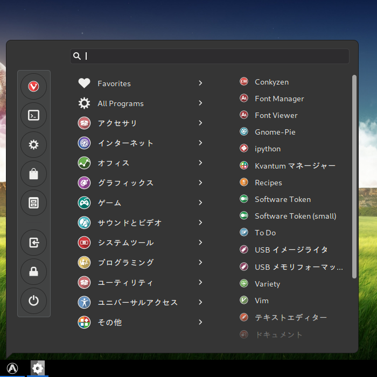Expand the オフィス submenu arrow
Image resolution: width=377 pixels, height=377 pixels.
point(200,163)
